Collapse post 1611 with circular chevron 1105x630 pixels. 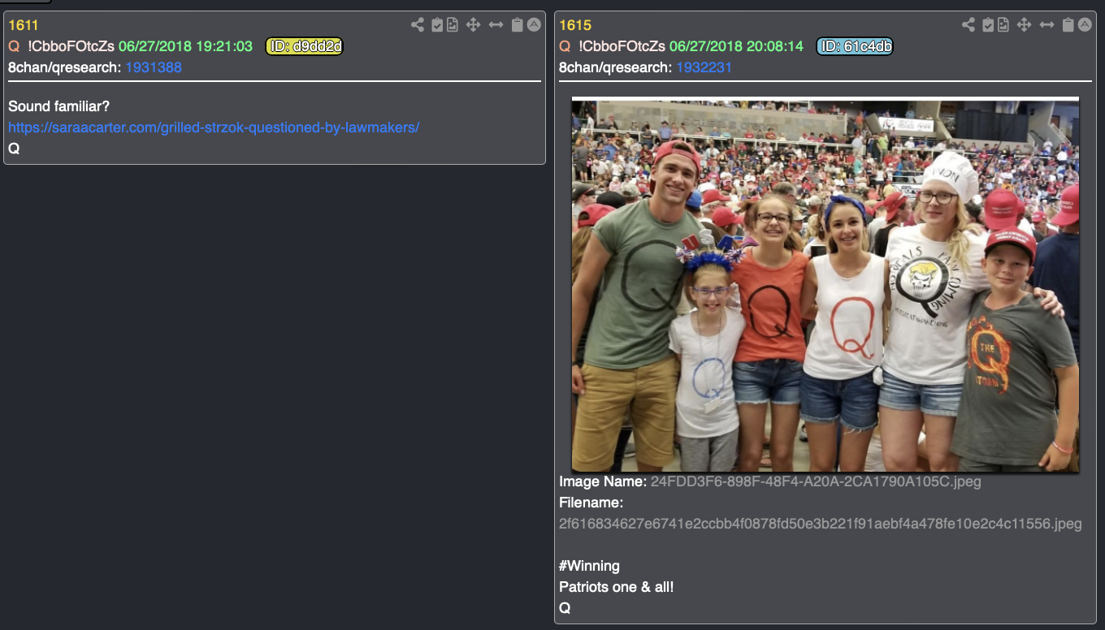534,25
